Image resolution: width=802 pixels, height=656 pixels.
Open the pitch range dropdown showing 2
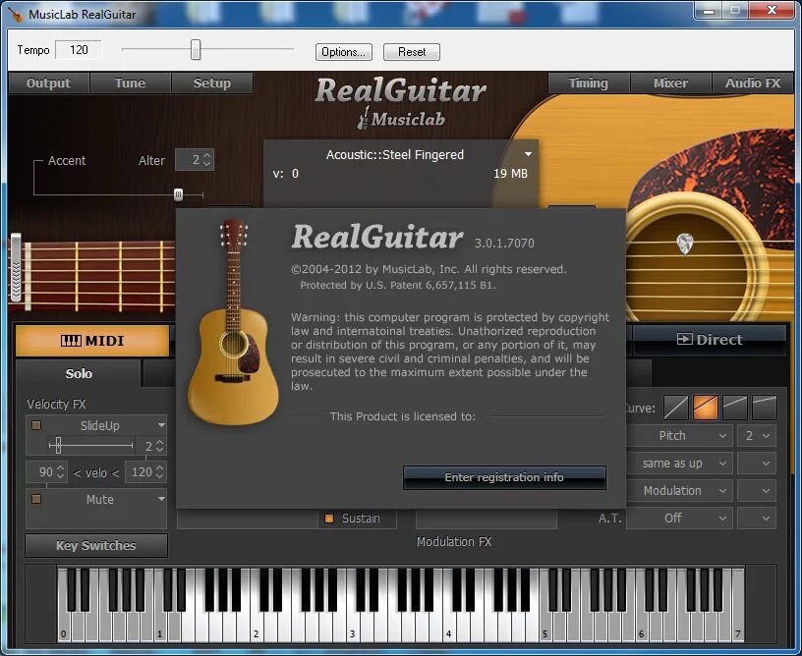click(757, 436)
